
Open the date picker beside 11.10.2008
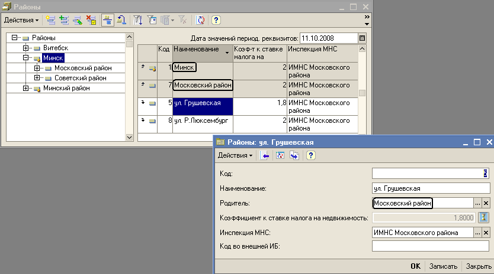[362, 38]
